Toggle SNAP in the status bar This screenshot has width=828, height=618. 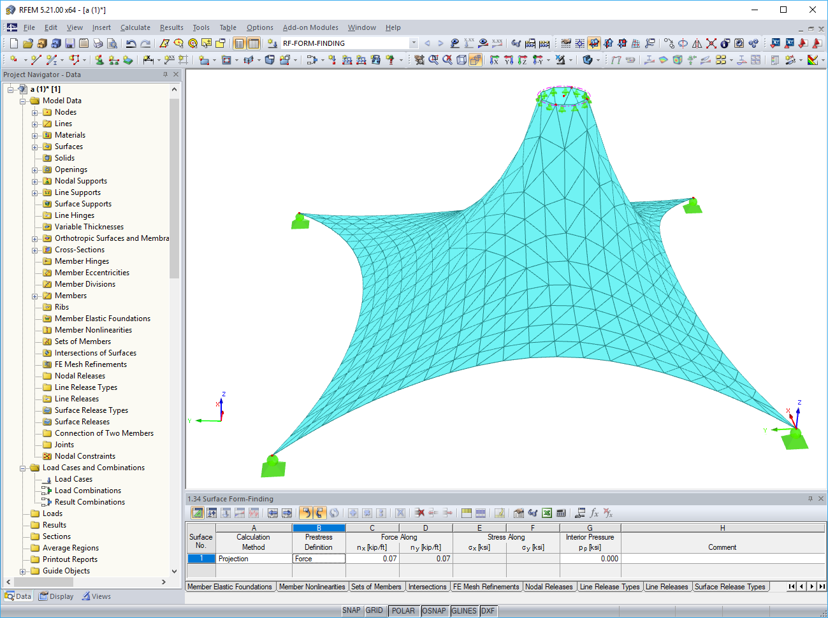(x=351, y=610)
